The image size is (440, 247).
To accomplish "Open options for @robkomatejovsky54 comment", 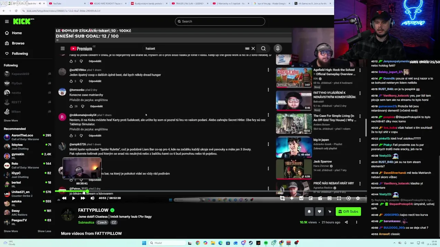I will pyautogui.click(x=268, y=115).
